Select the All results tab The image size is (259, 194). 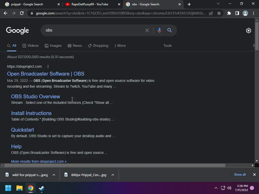click(12, 46)
